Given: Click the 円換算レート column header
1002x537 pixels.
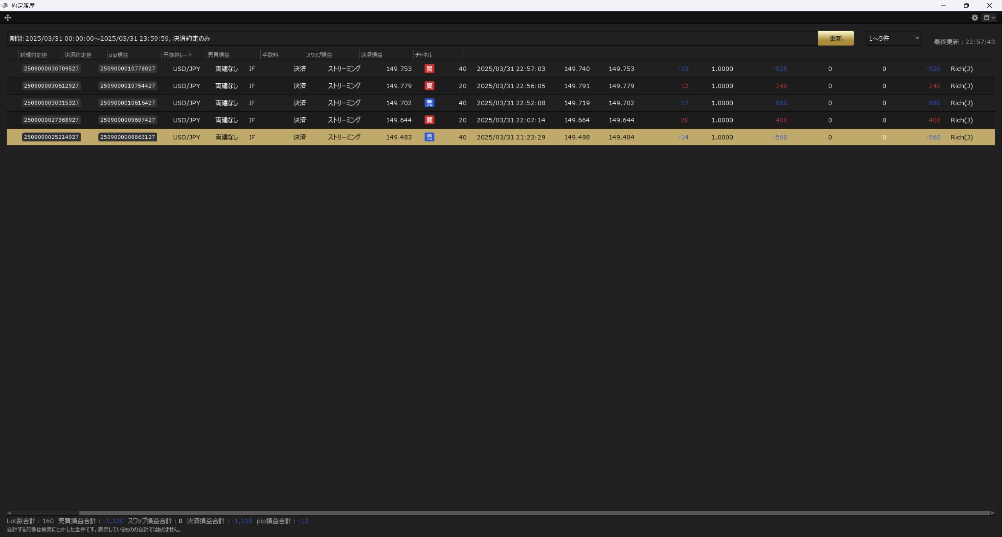Looking at the screenshot, I should pyautogui.click(x=177, y=55).
